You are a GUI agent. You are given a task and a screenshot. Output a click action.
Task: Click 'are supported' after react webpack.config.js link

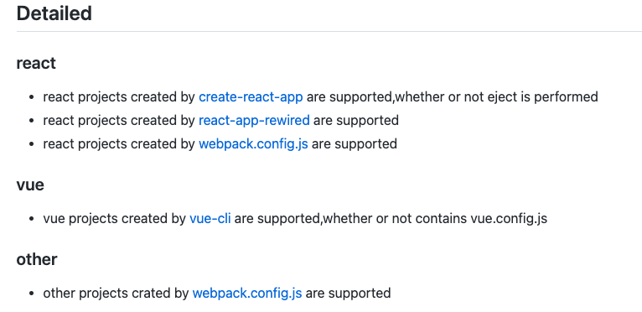point(355,144)
